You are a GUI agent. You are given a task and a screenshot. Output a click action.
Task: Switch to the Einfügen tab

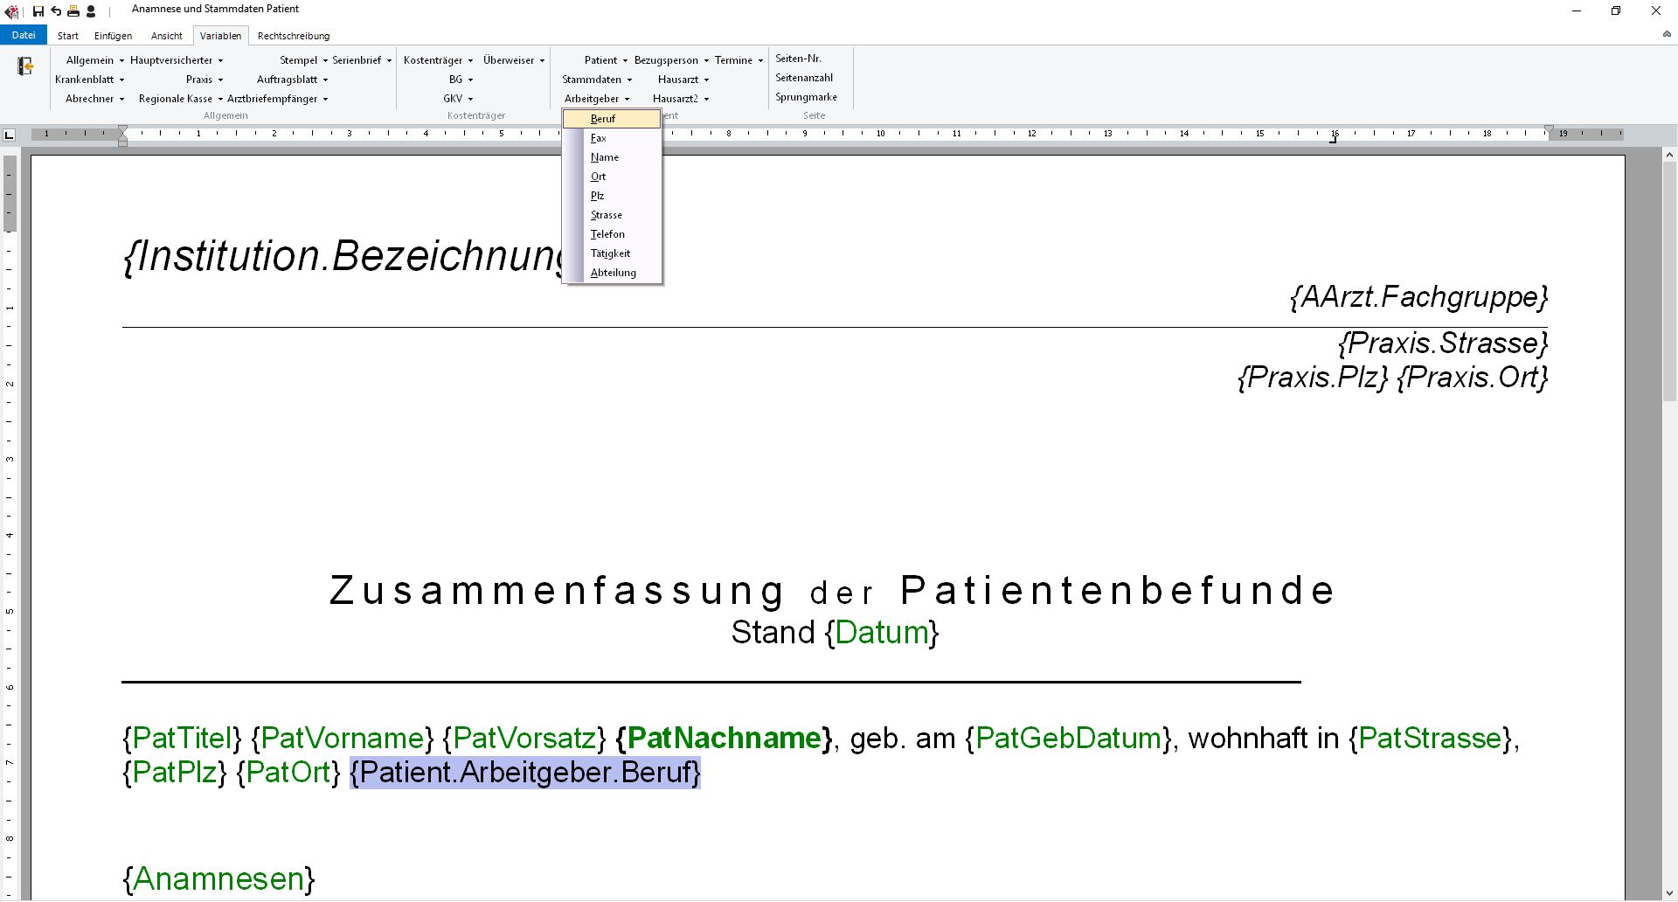coord(114,36)
